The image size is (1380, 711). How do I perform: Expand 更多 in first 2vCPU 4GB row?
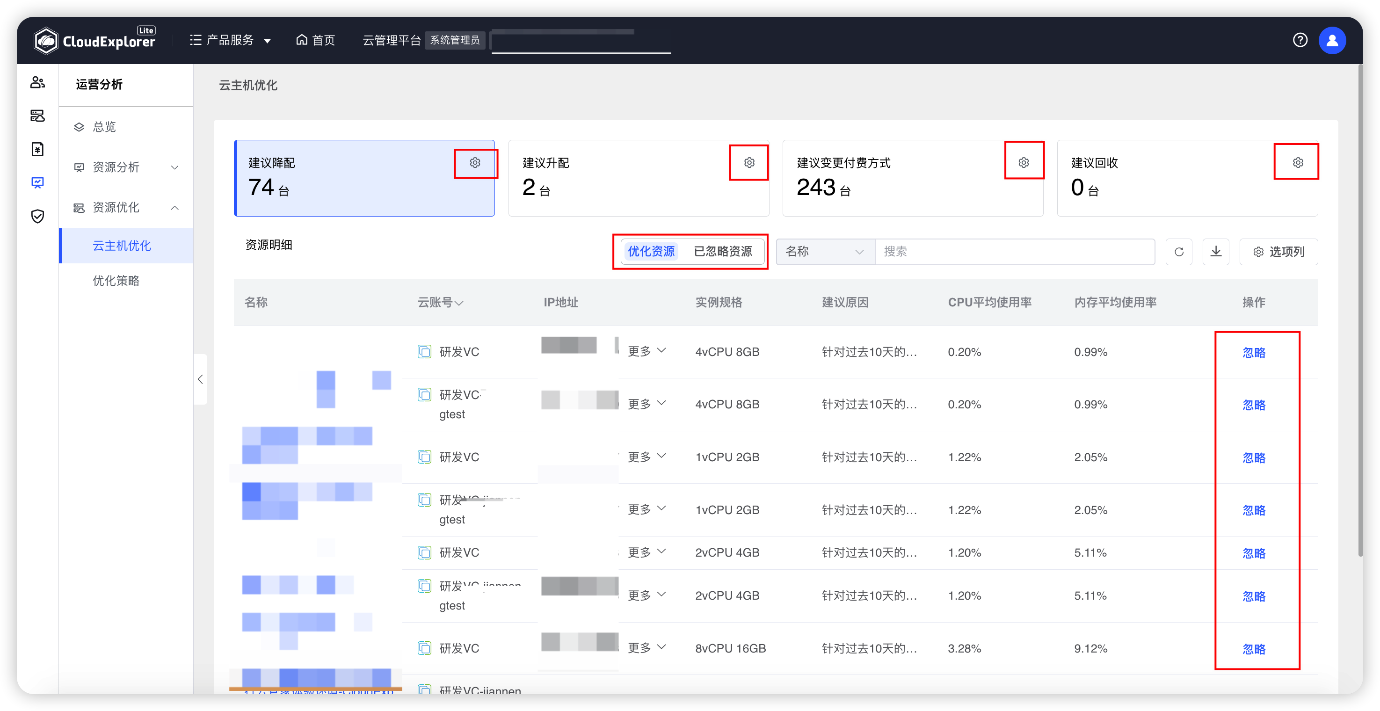[646, 552]
